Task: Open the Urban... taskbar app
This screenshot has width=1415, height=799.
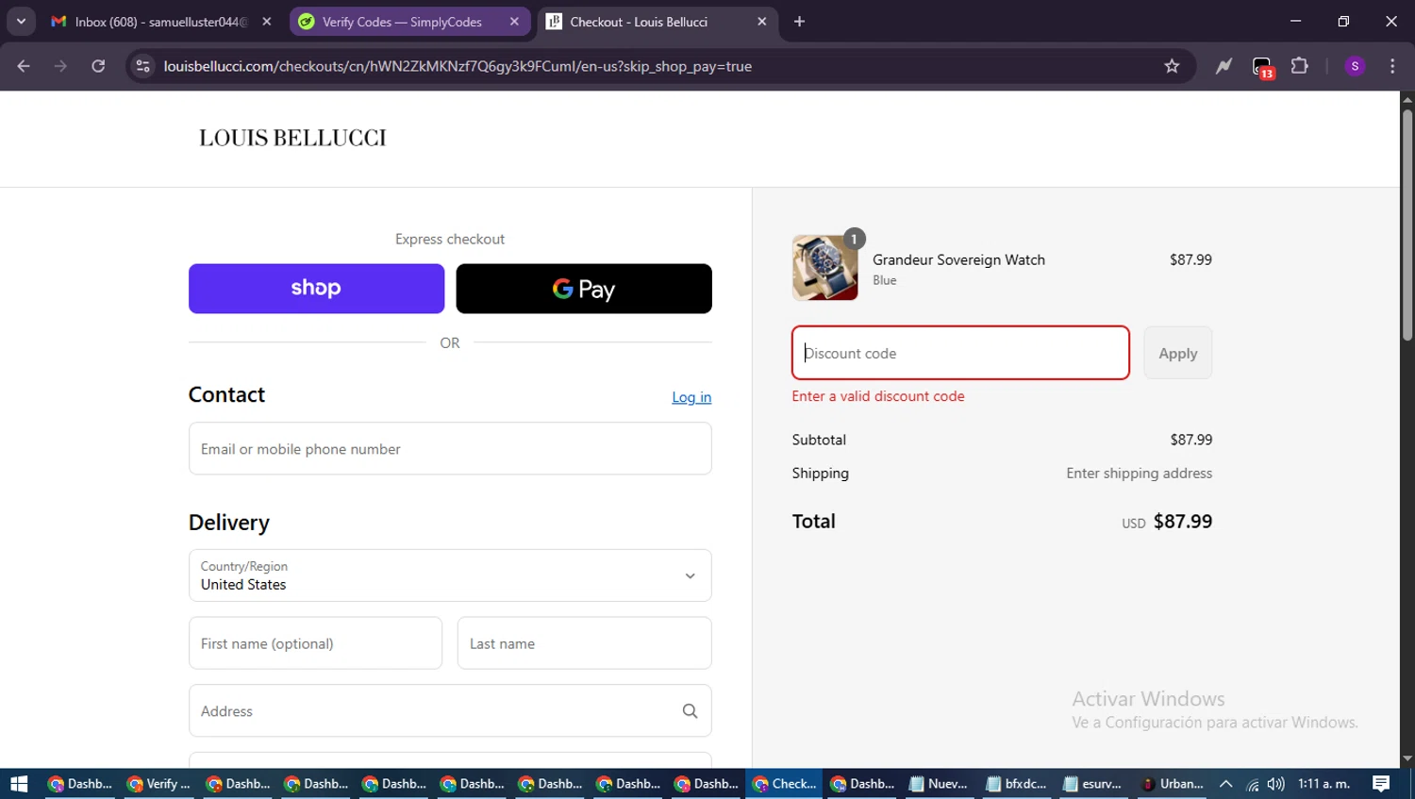Action: click(1171, 784)
